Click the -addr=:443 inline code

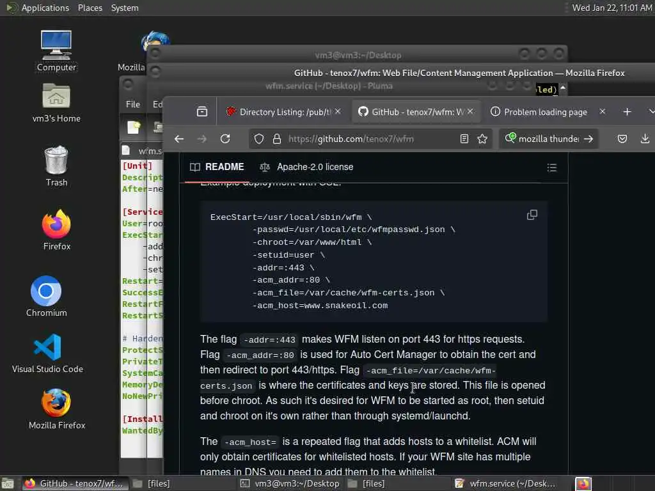pyautogui.click(x=269, y=340)
